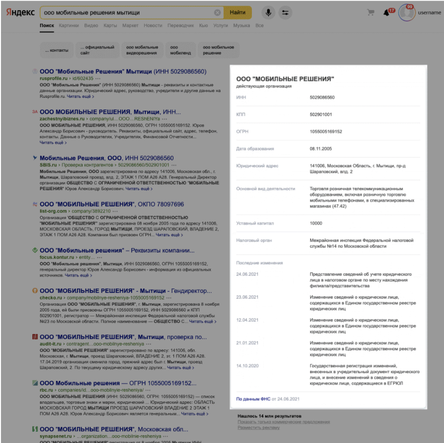Click the rbc.ru result favicon

pos(35,383)
